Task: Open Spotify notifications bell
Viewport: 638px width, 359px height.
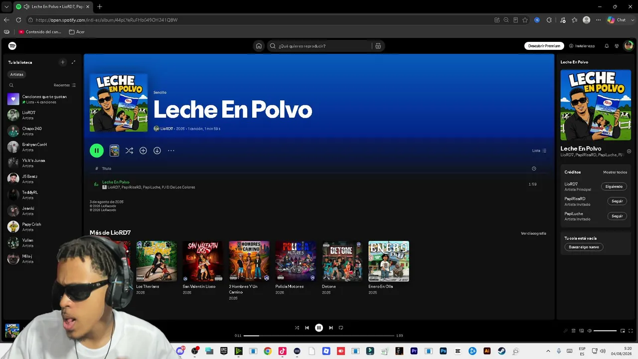Action: tap(607, 46)
